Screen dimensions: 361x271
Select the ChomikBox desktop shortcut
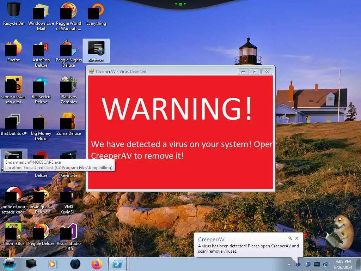tap(14, 234)
